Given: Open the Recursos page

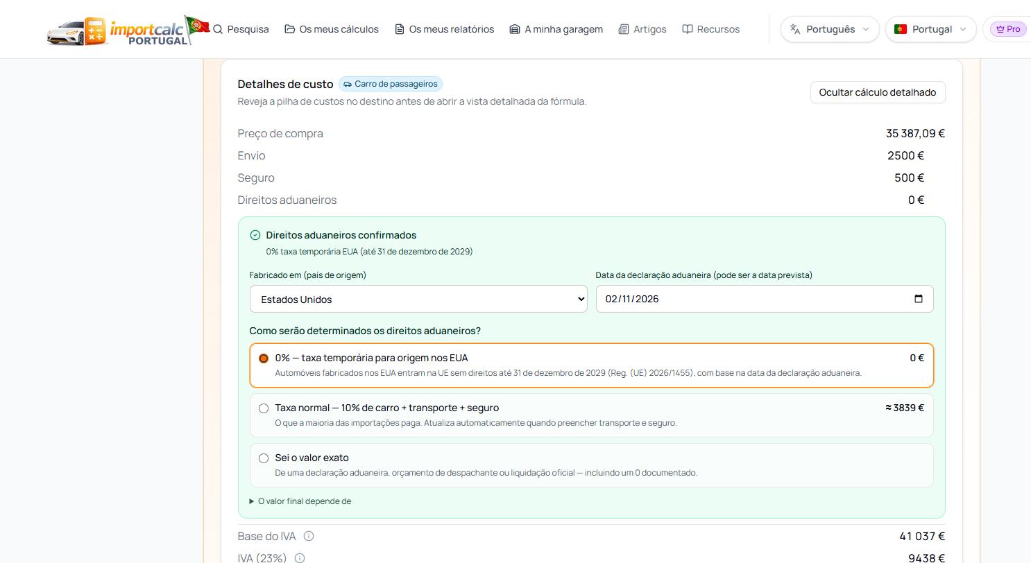Looking at the screenshot, I should point(711,29).
